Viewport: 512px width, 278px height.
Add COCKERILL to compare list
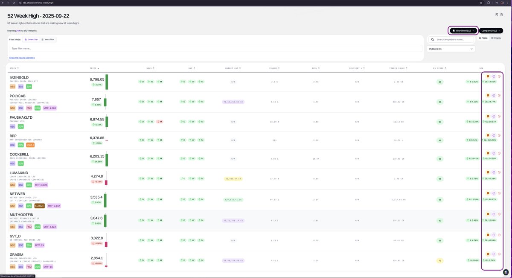coord(494,153)
